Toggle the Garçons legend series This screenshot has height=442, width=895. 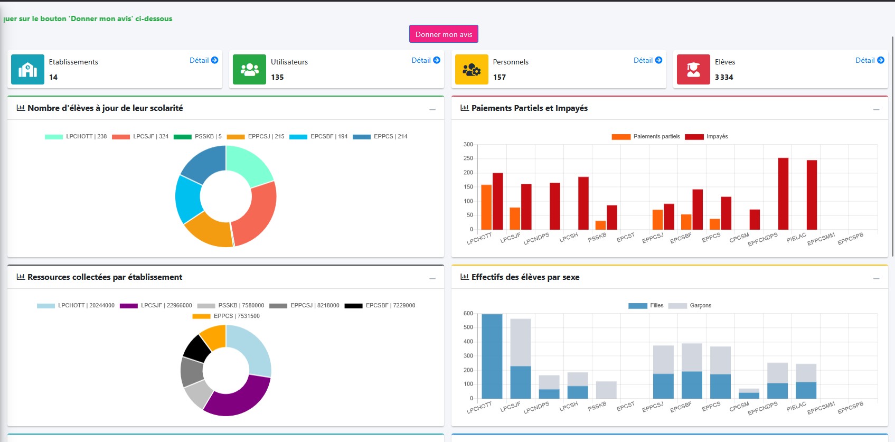point(690,306)
